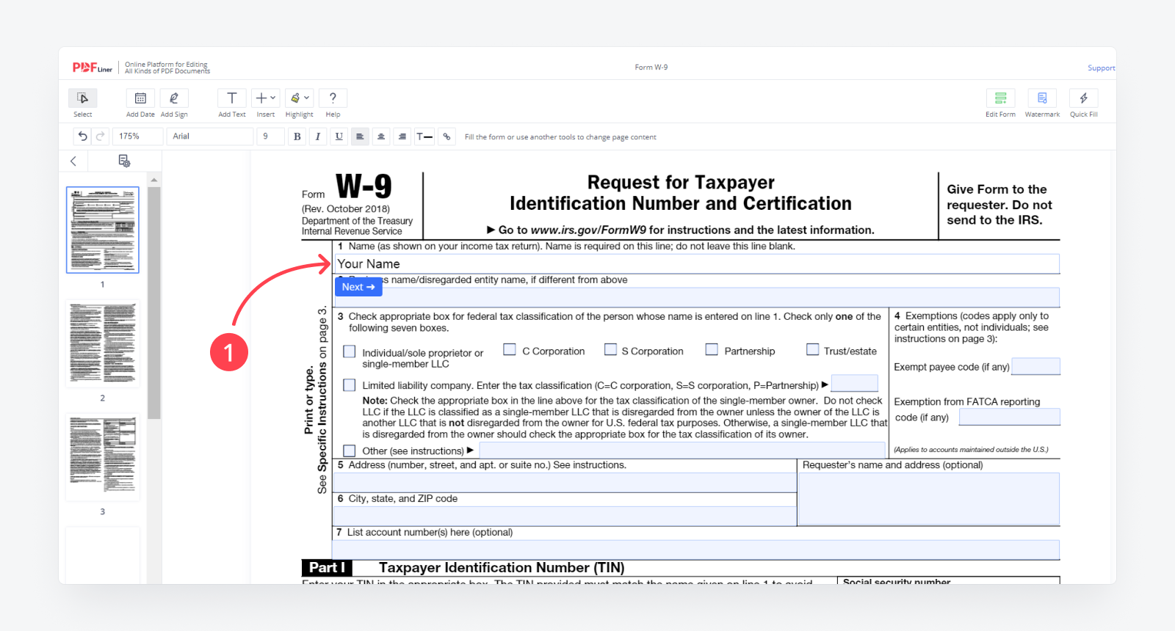This screenshot has width=1175, height=631.
Task: Open the Insert dropdown
Action: (x=265, y=98)
